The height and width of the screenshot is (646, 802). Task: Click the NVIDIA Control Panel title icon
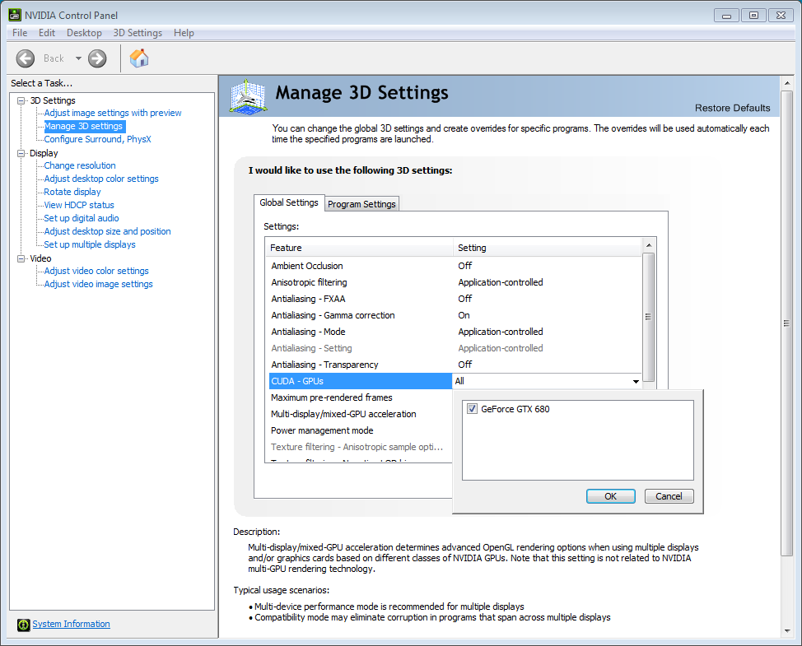(x=15, y=15)
